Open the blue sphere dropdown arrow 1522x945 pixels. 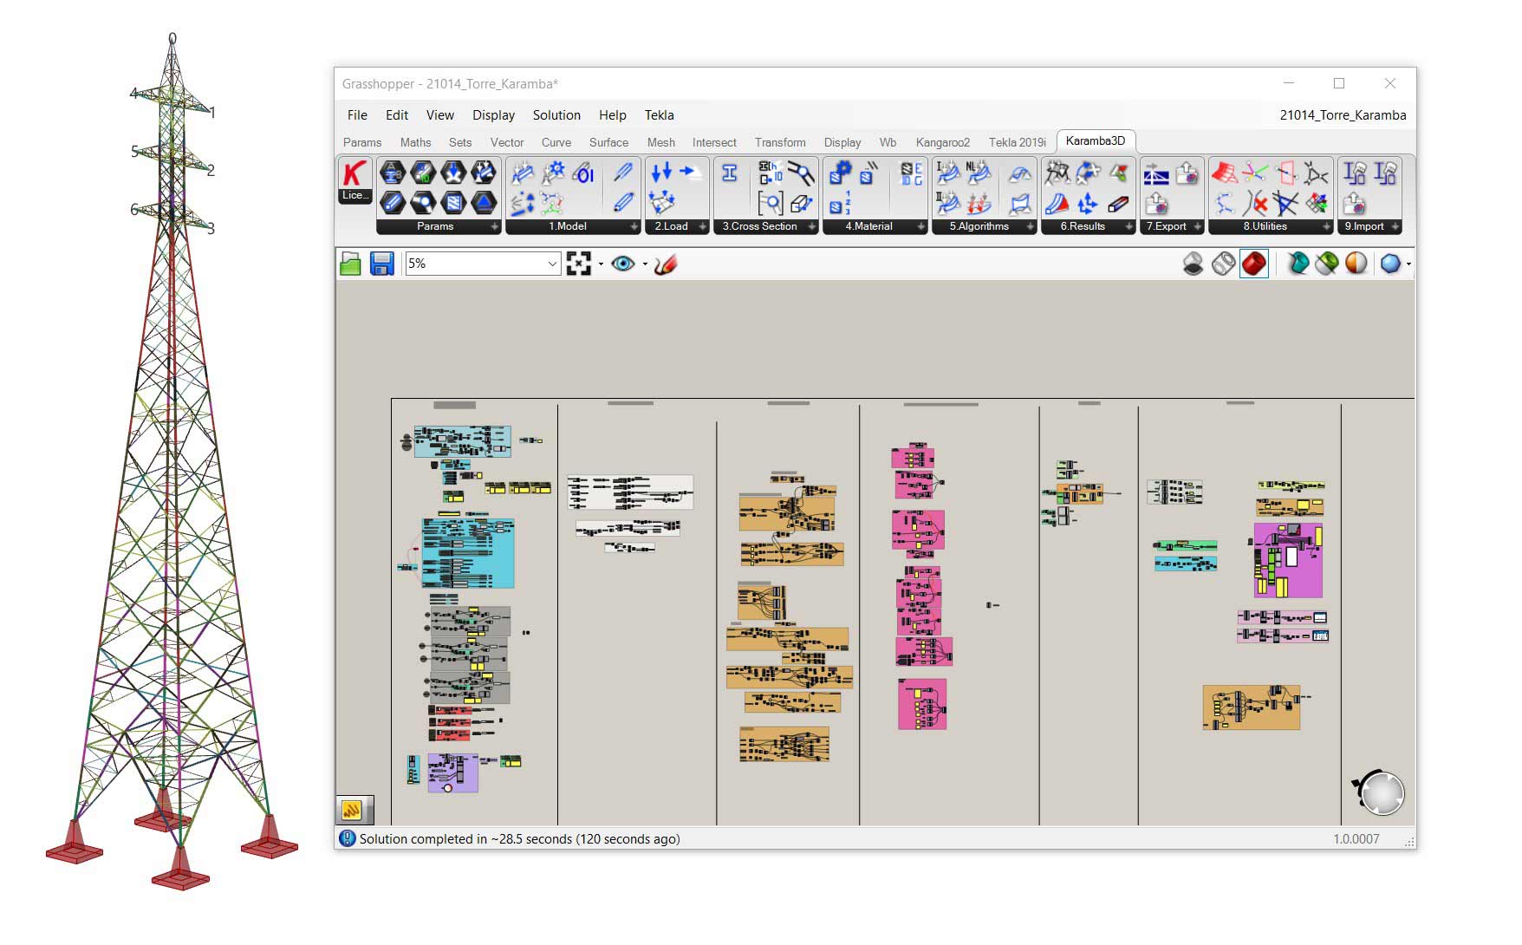pyautogui.click(x=1408, y=264)
